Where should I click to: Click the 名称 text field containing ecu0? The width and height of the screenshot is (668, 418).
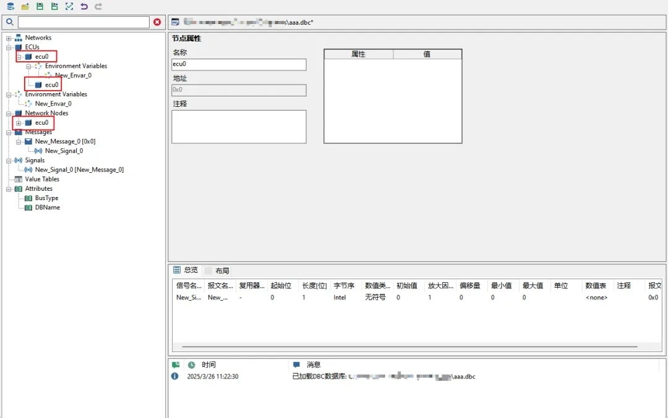pos(239,64)
